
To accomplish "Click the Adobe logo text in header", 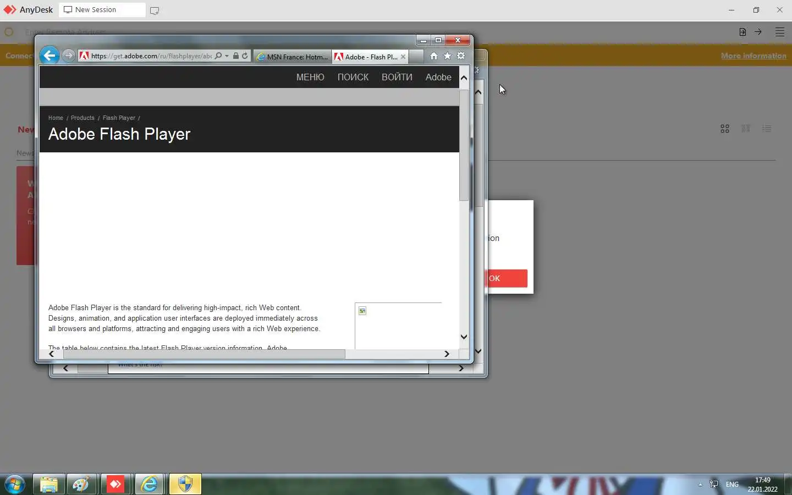I will 438,78.
